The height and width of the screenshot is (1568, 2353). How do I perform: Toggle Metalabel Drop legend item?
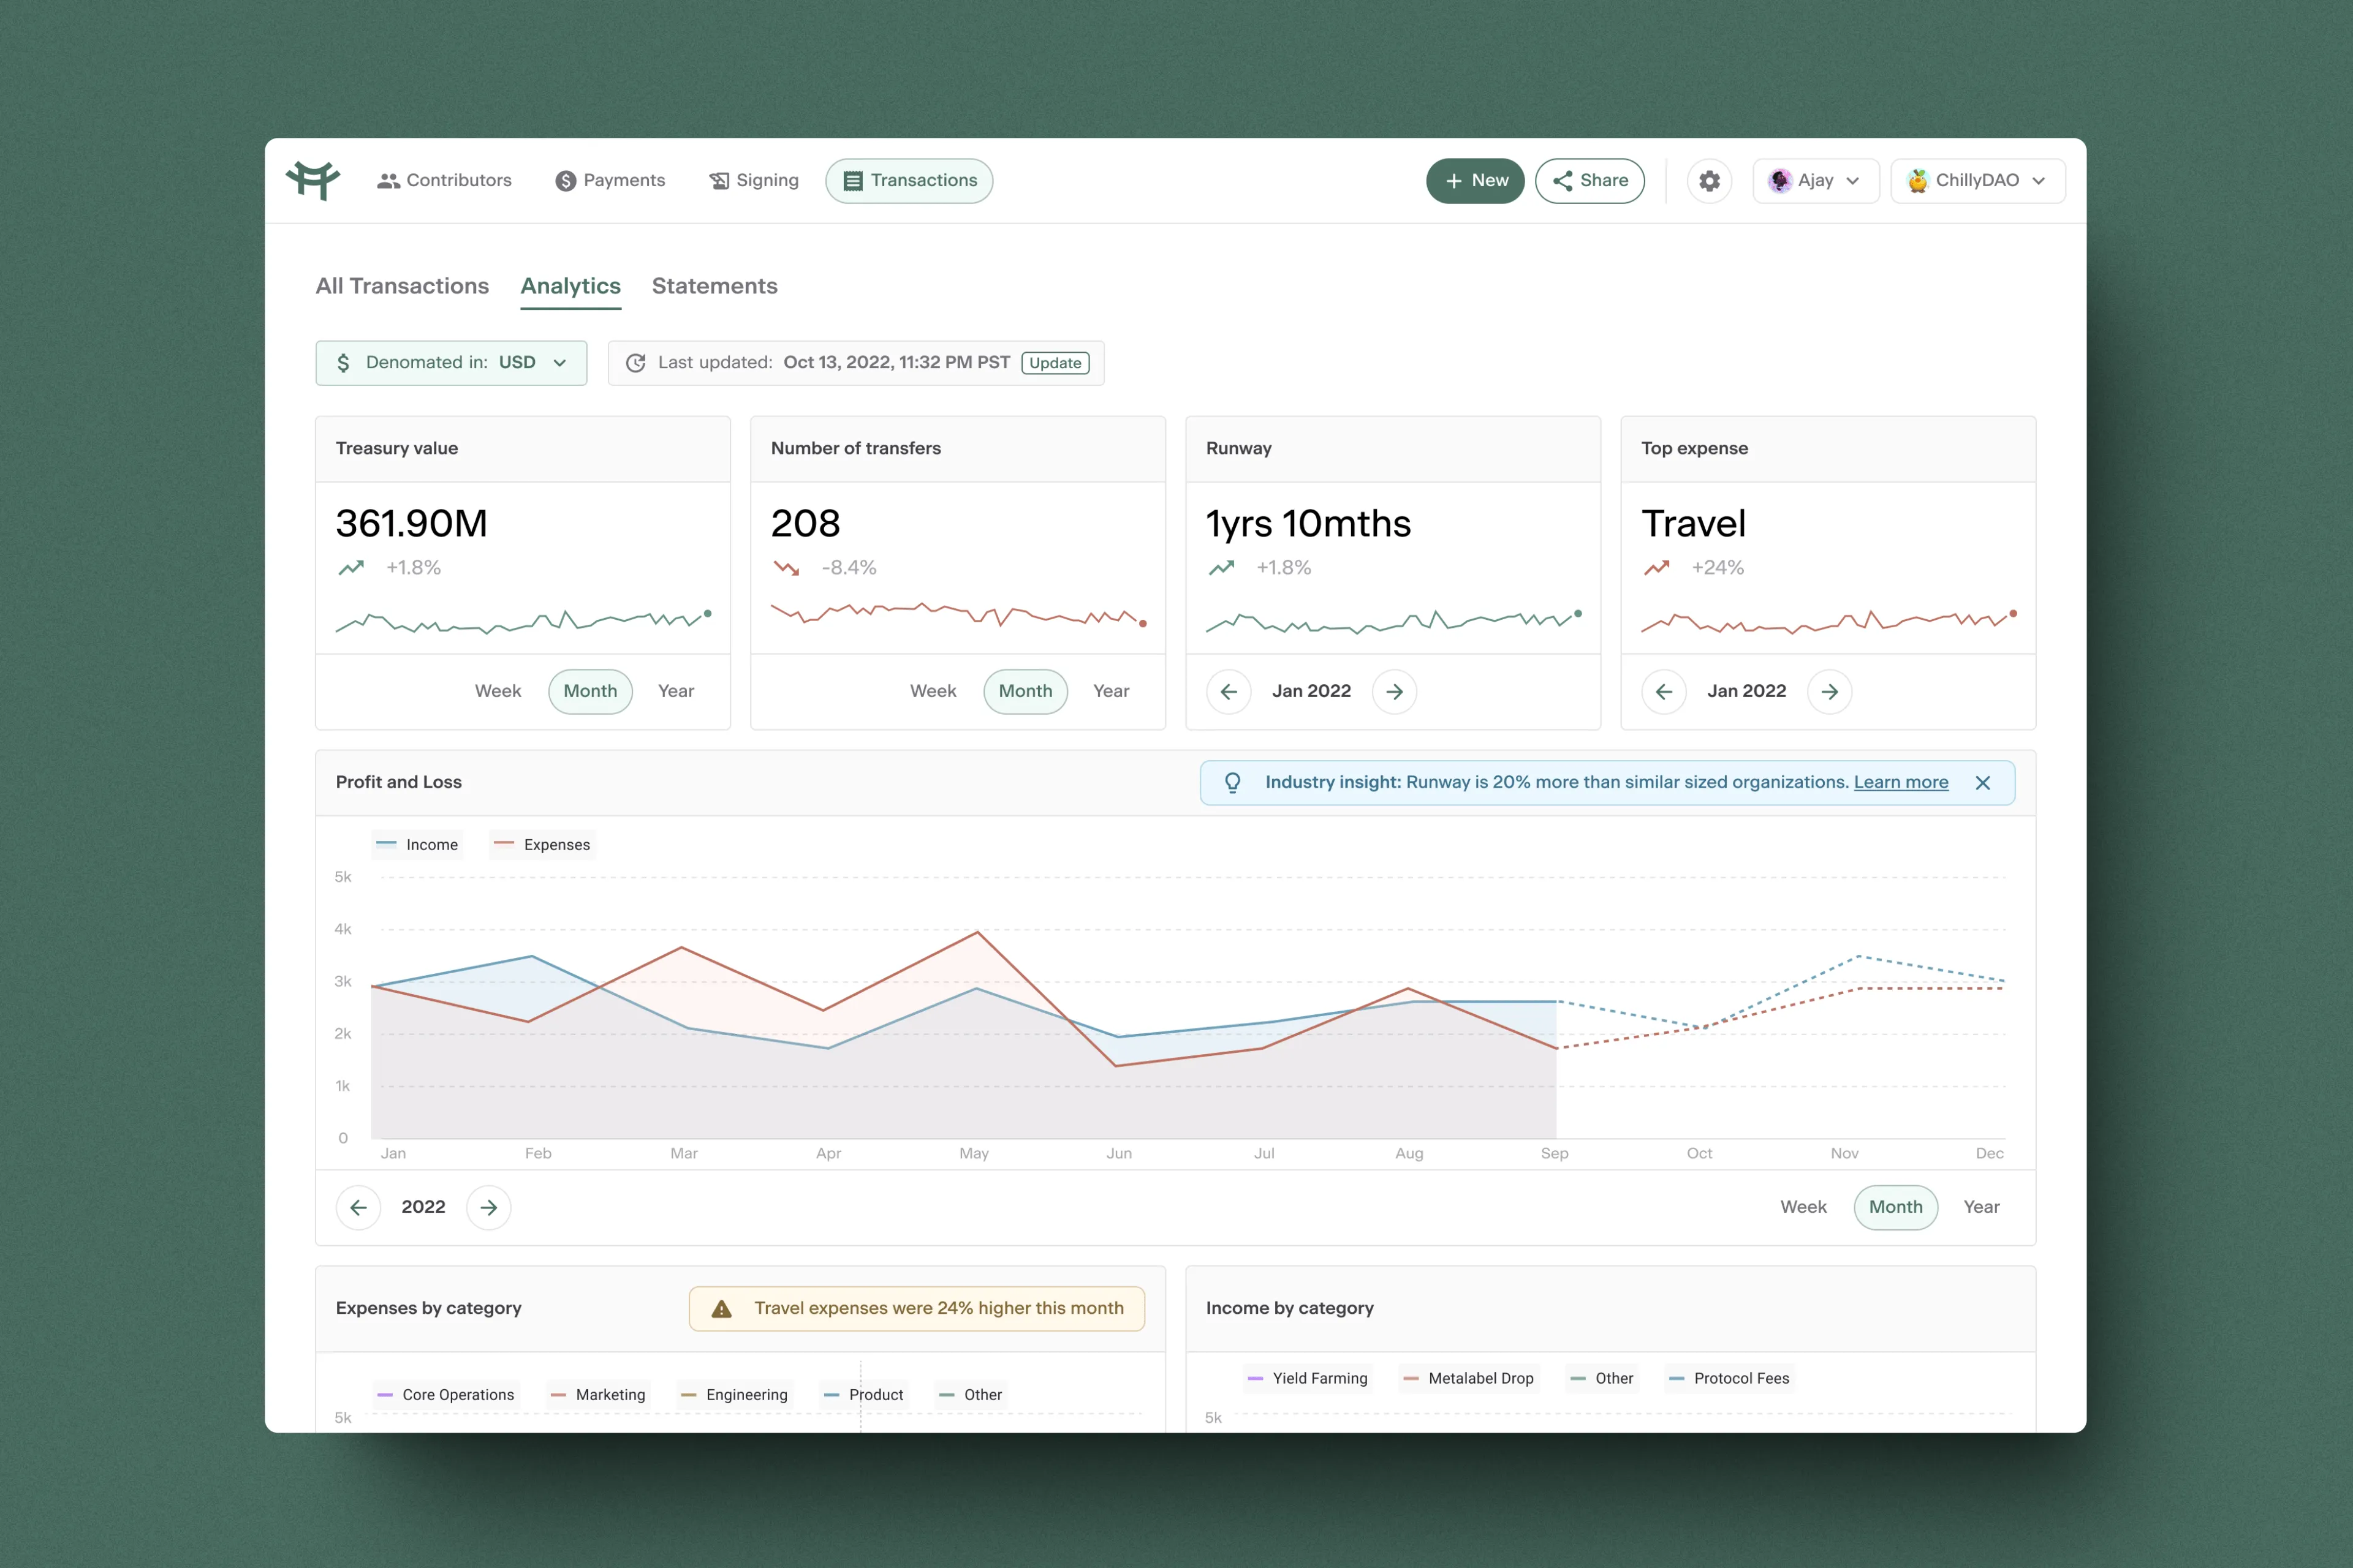1469,1379
